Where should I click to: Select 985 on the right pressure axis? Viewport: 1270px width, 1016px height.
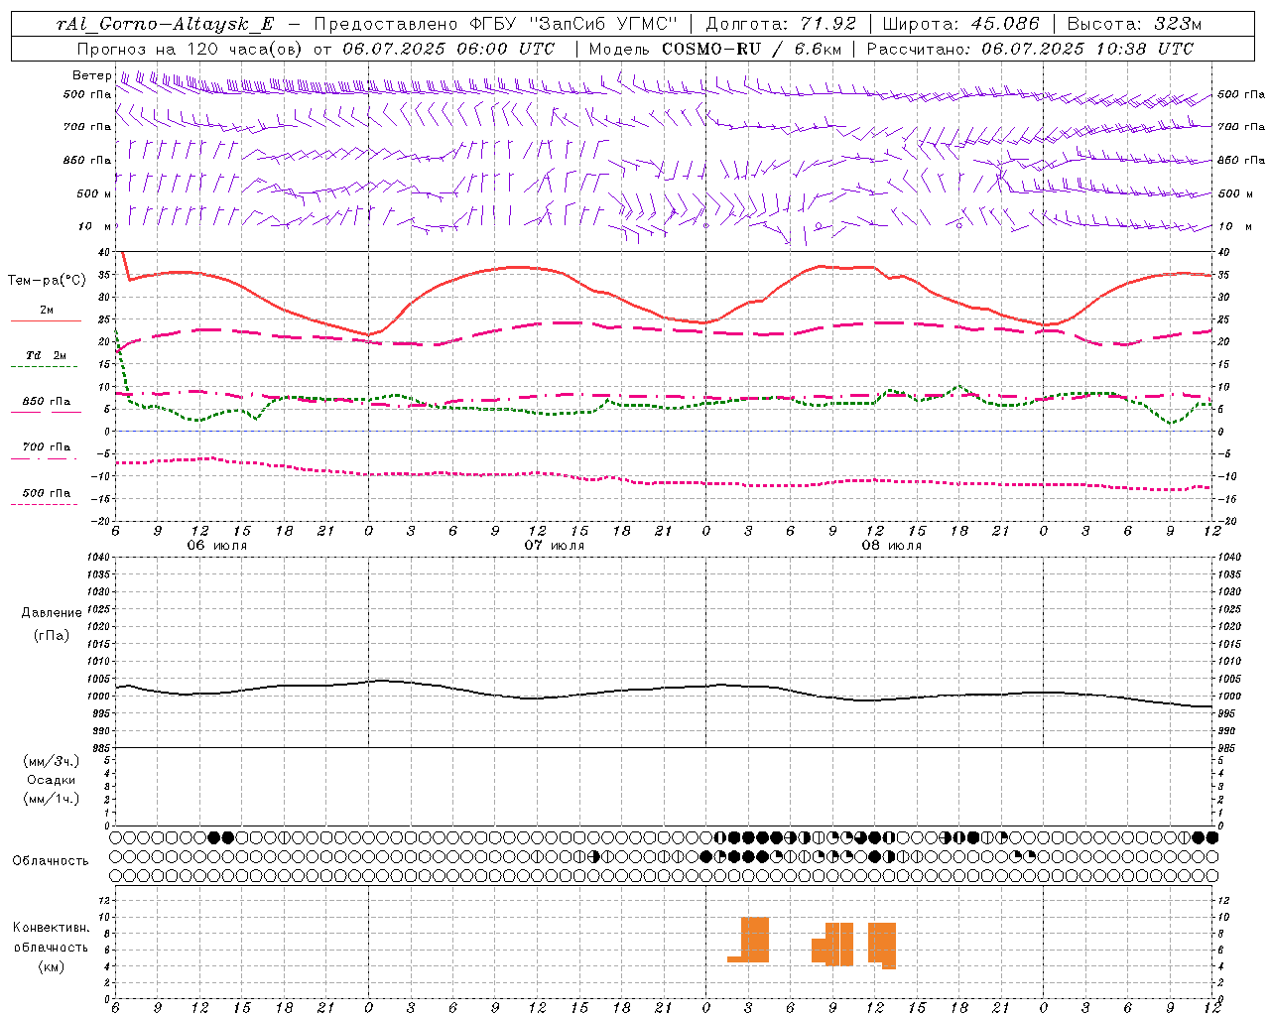tap(1227, 748)
